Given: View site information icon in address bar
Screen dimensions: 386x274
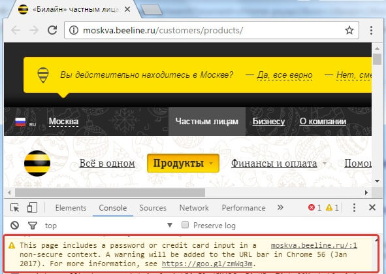Looking at the screenshot, I should tap(74, 30).
